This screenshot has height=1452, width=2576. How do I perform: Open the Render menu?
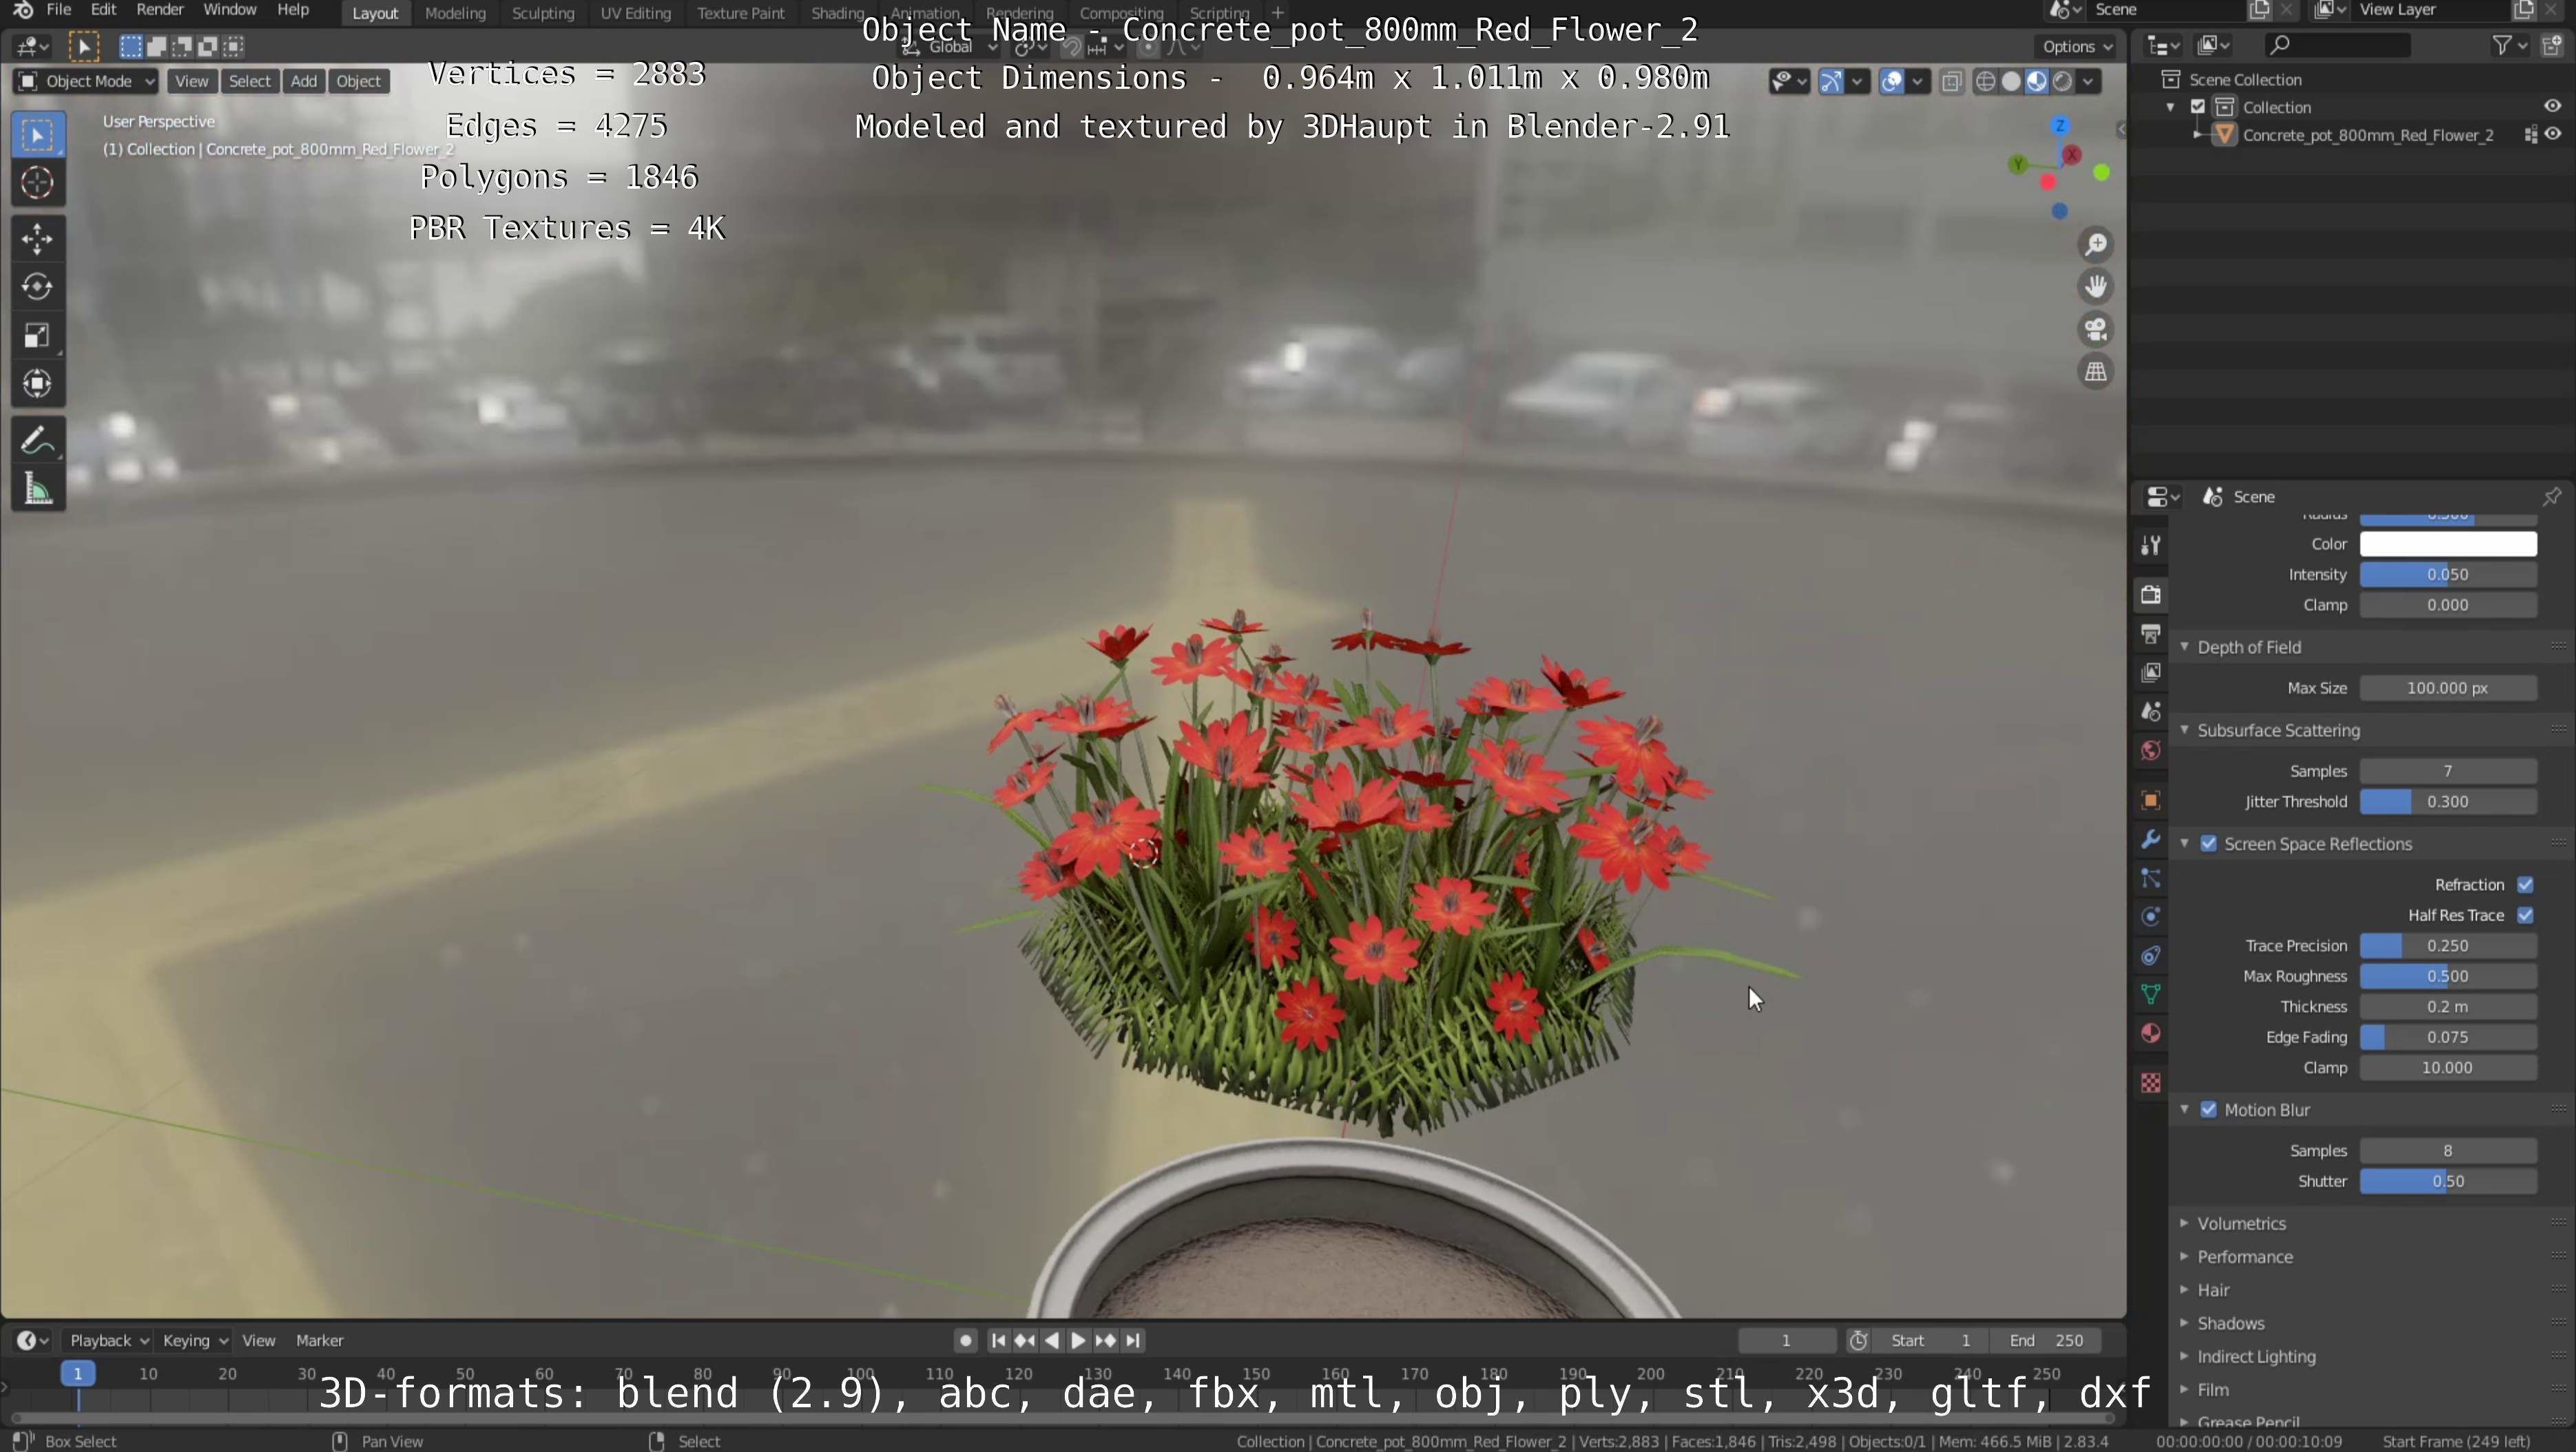click(x=160, y=10)
